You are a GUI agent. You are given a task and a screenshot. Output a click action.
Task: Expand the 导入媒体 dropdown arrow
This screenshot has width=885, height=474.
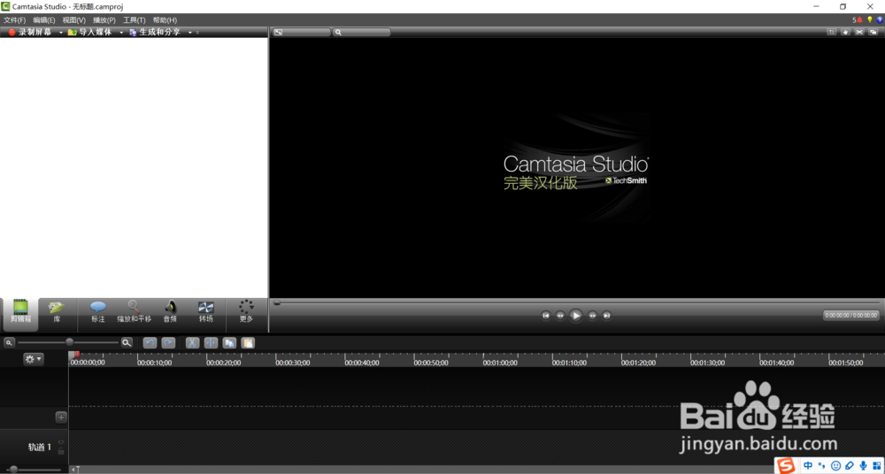120,33
